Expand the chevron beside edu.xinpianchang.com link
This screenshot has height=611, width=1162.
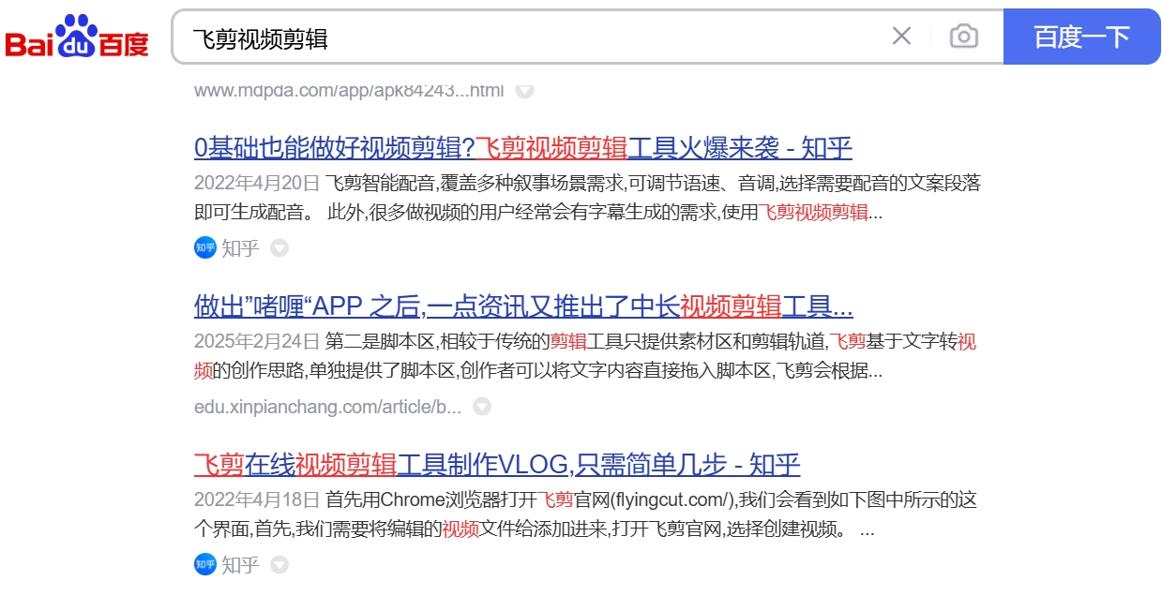pyautogui.click(x=481, y=407)
